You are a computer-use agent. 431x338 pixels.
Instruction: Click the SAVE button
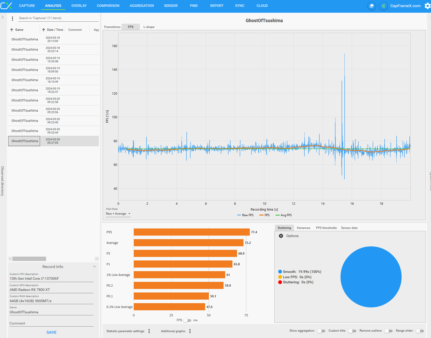click(x=51, y=332)
